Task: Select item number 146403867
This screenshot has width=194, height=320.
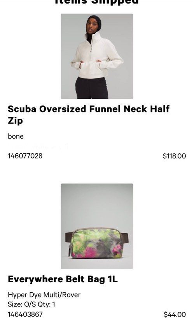Action: click(x=25, y=314)
